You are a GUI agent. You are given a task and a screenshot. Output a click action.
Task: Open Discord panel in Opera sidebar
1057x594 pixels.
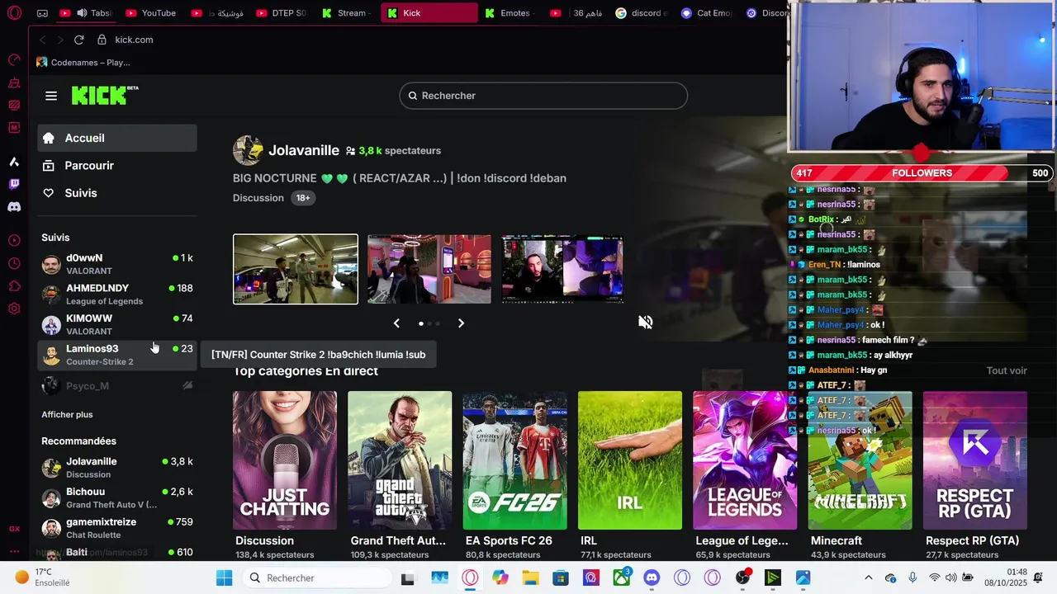(x=14, y=207)
